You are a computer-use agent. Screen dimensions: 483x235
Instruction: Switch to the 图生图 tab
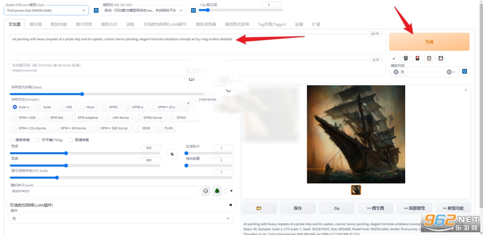coord(36,24)
